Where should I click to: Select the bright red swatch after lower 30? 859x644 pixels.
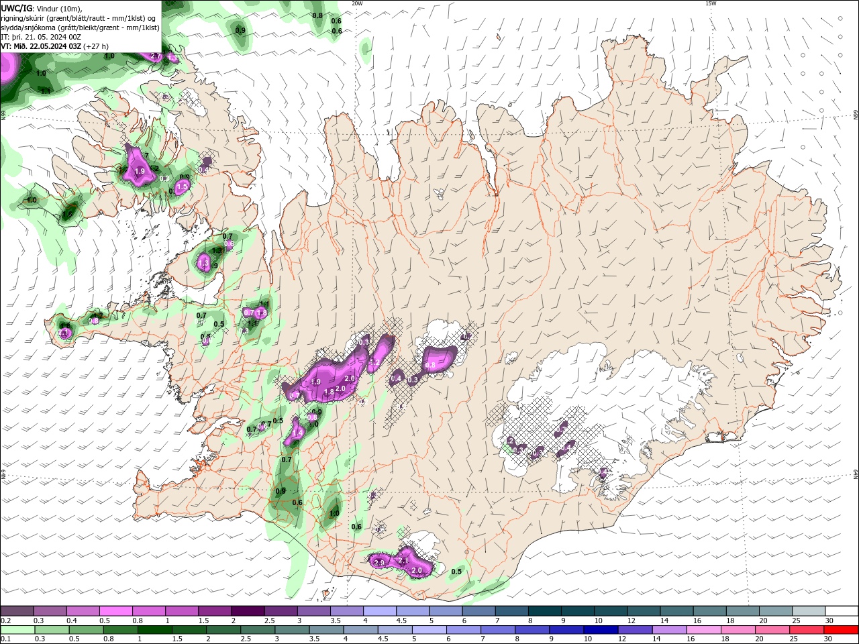pos(840,630)
